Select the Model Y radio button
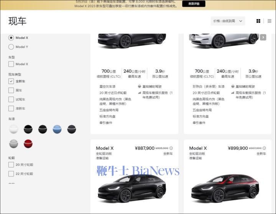This screenshot has height=214, width=276. (11, 47)
